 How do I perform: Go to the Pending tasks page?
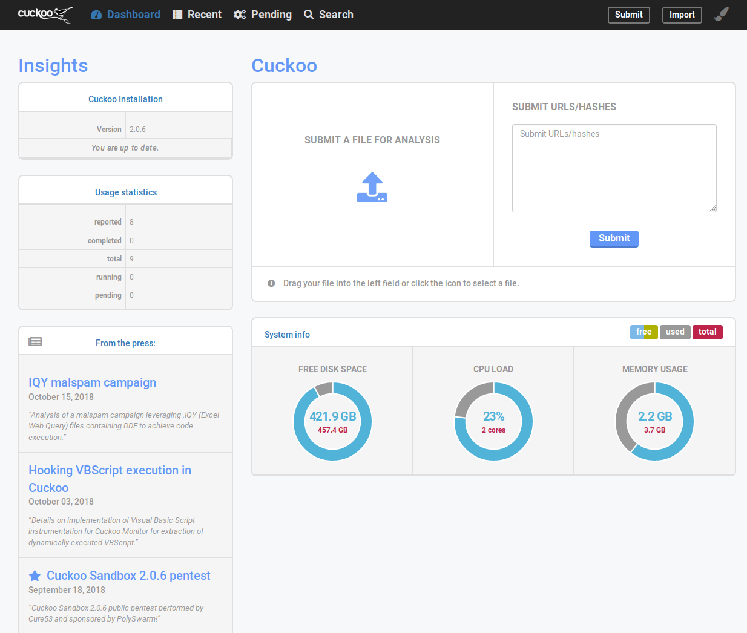point(263,15)
